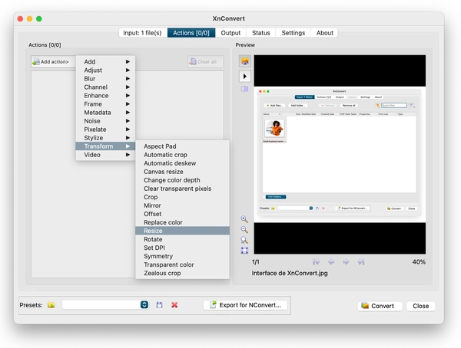
Task: Go to the first preview image
Action: coord(315,261)
